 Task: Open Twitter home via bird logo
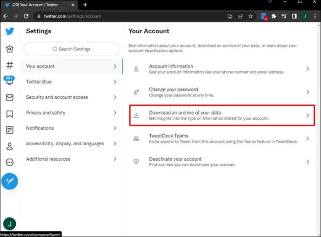tap(10, 31)
